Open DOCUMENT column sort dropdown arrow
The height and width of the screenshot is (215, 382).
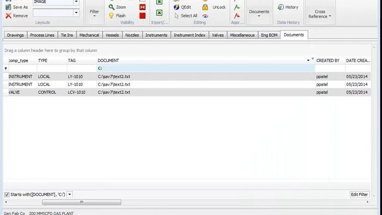click(308, 60)
